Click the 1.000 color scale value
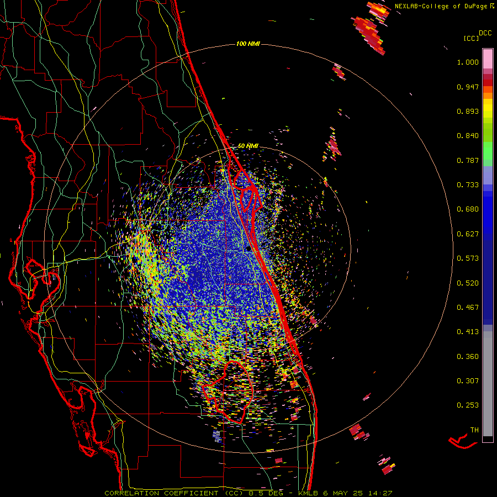The image size is (497, 497). pos(468,62)
